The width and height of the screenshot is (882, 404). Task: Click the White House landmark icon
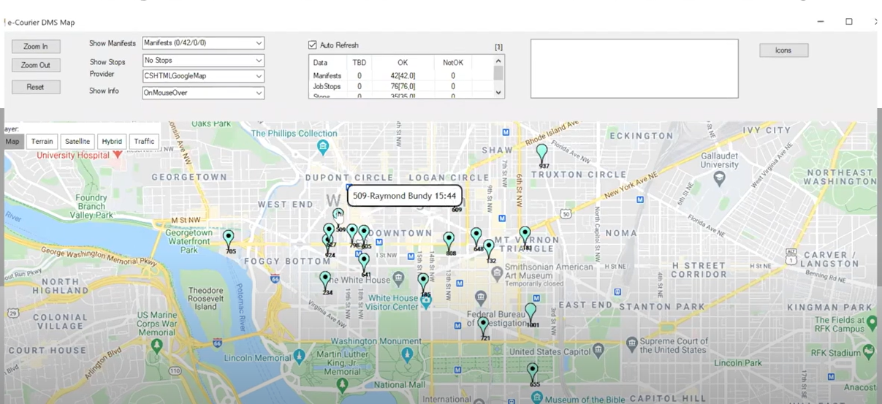[398, 278]
